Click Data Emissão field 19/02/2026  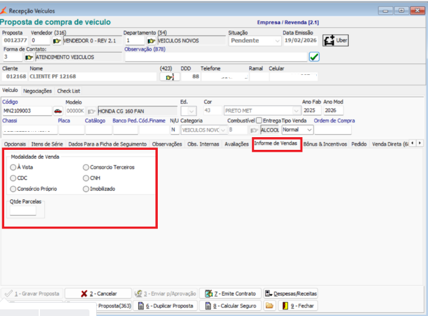coord(300,40)
